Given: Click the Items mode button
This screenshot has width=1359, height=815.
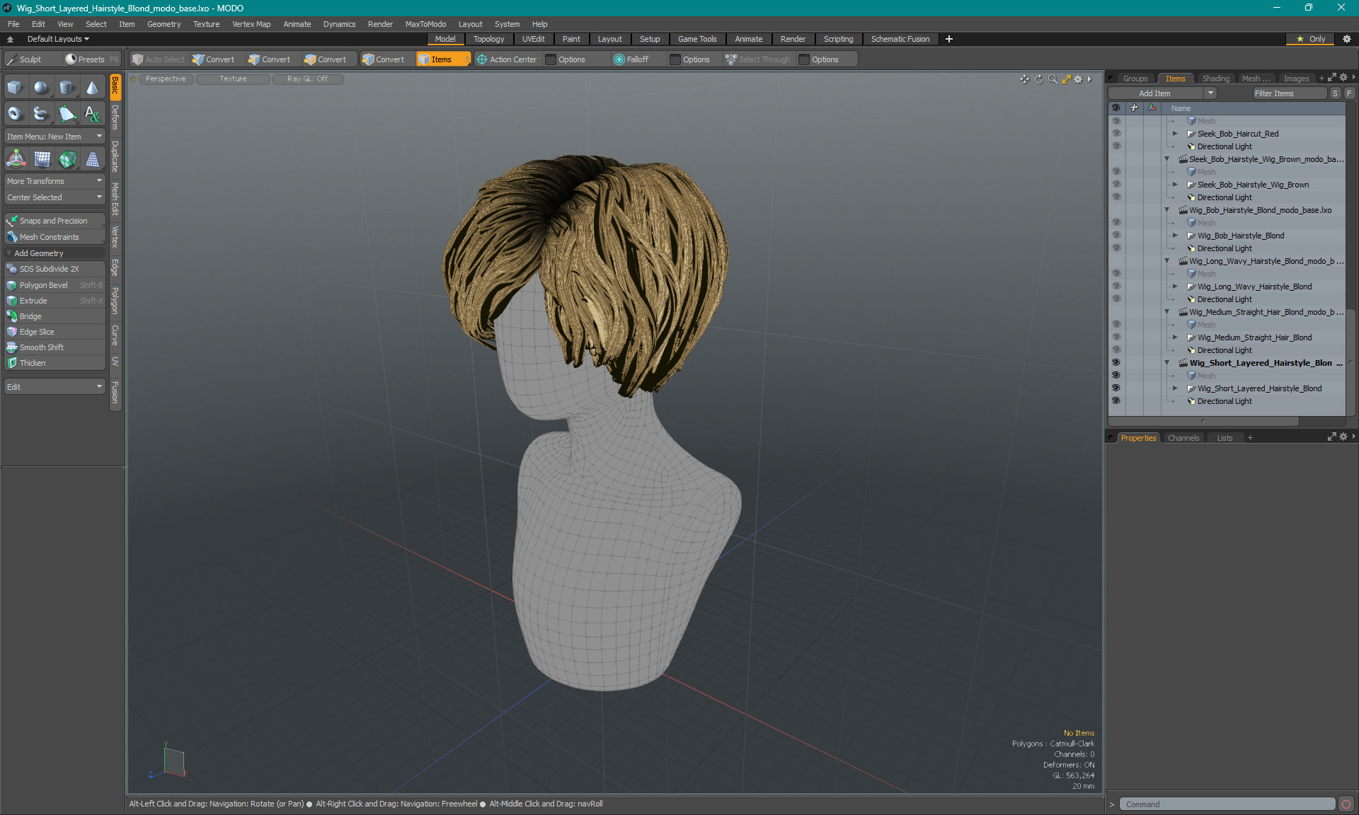Looking at the screenshot, I should click(442, 59).
